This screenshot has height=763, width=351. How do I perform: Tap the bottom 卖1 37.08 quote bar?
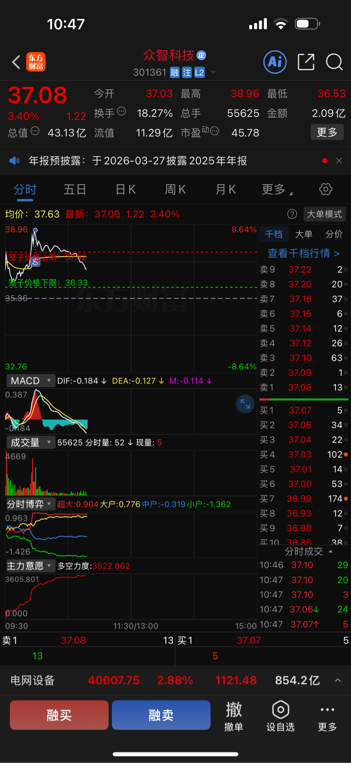[87, 640]
